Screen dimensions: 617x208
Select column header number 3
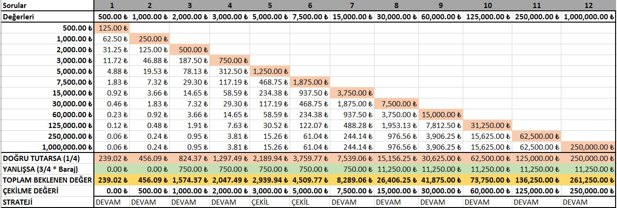point(190,6)
